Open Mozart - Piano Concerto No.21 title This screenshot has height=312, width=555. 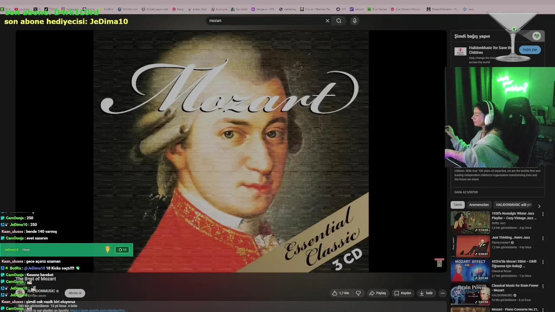515,309
